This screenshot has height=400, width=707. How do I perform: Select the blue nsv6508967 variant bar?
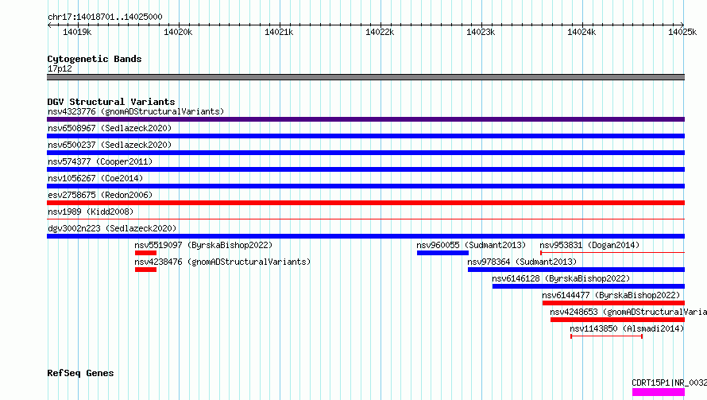[365, 136]
